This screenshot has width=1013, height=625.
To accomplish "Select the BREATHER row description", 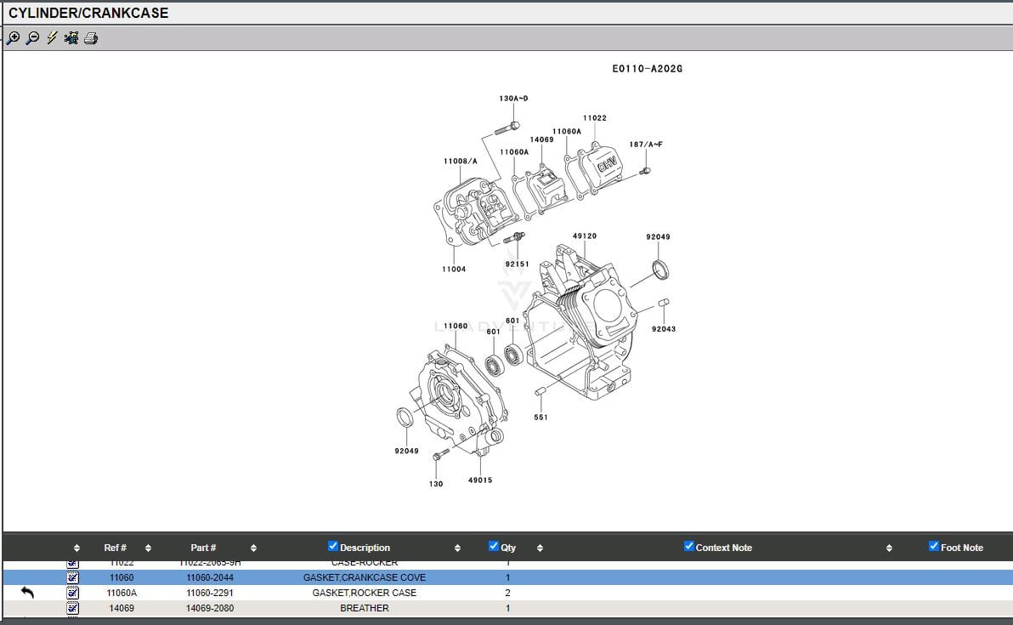I will [364, 608].
